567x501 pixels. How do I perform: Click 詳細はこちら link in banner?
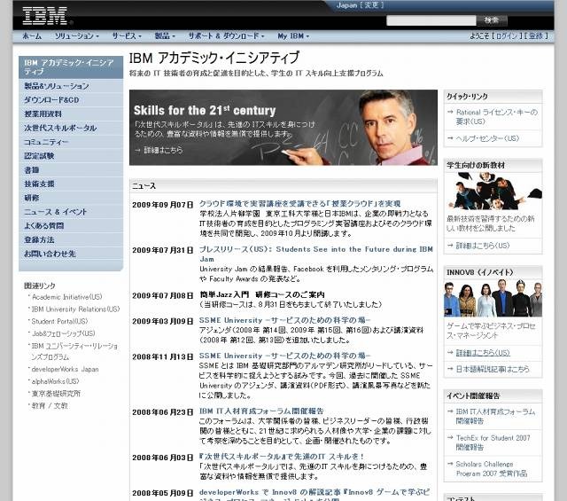tap(163, 150)
